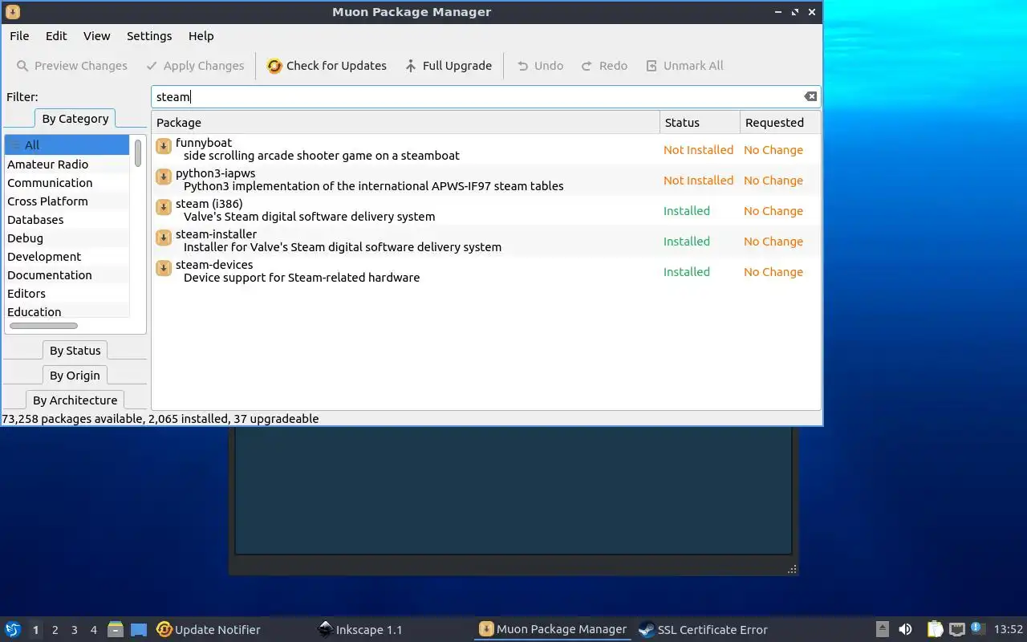This screenshot has width=1027, height=642.
Task: Switch to virtual desktop 3
Action: 74,630
